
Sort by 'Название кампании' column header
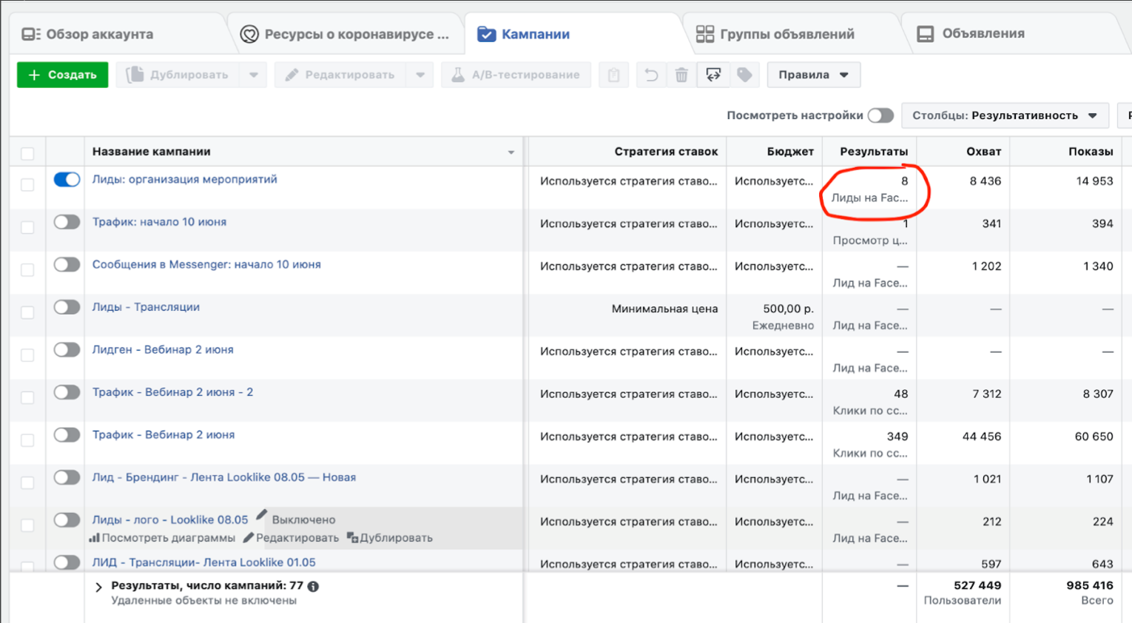click(152, 152)
